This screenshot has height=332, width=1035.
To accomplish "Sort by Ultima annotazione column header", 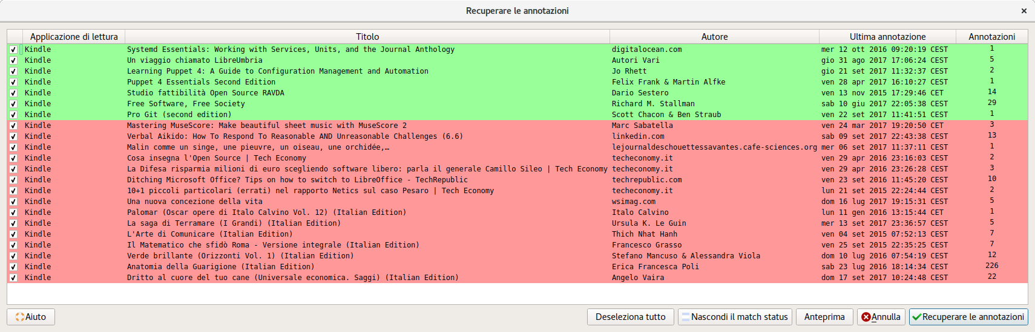I will click(x=887, y=37).
